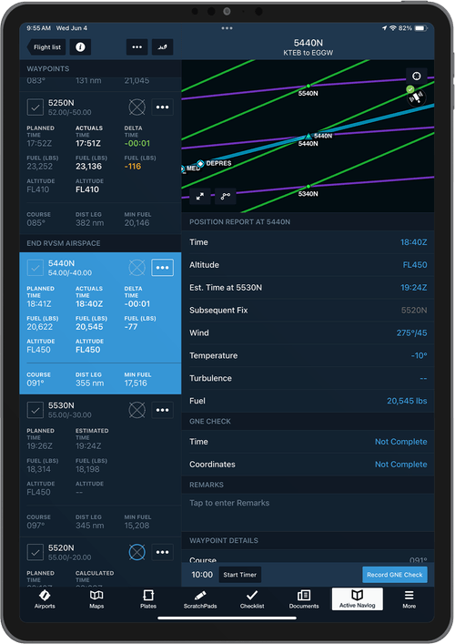Tap three-dot multitasking indicator at top
Image resolution: width=455 pixels, height=644 pixels.
[227, 28]
